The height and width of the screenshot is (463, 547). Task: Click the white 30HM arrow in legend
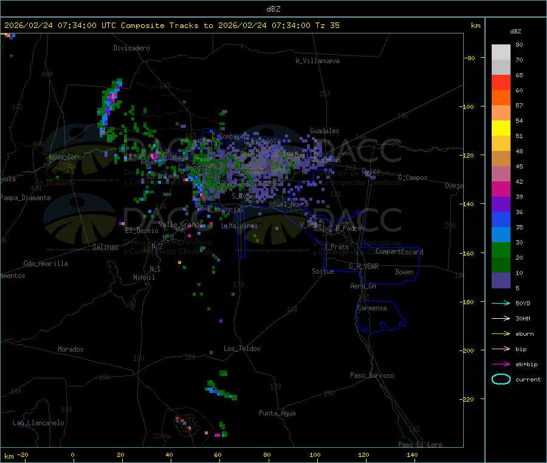(501, 318)
